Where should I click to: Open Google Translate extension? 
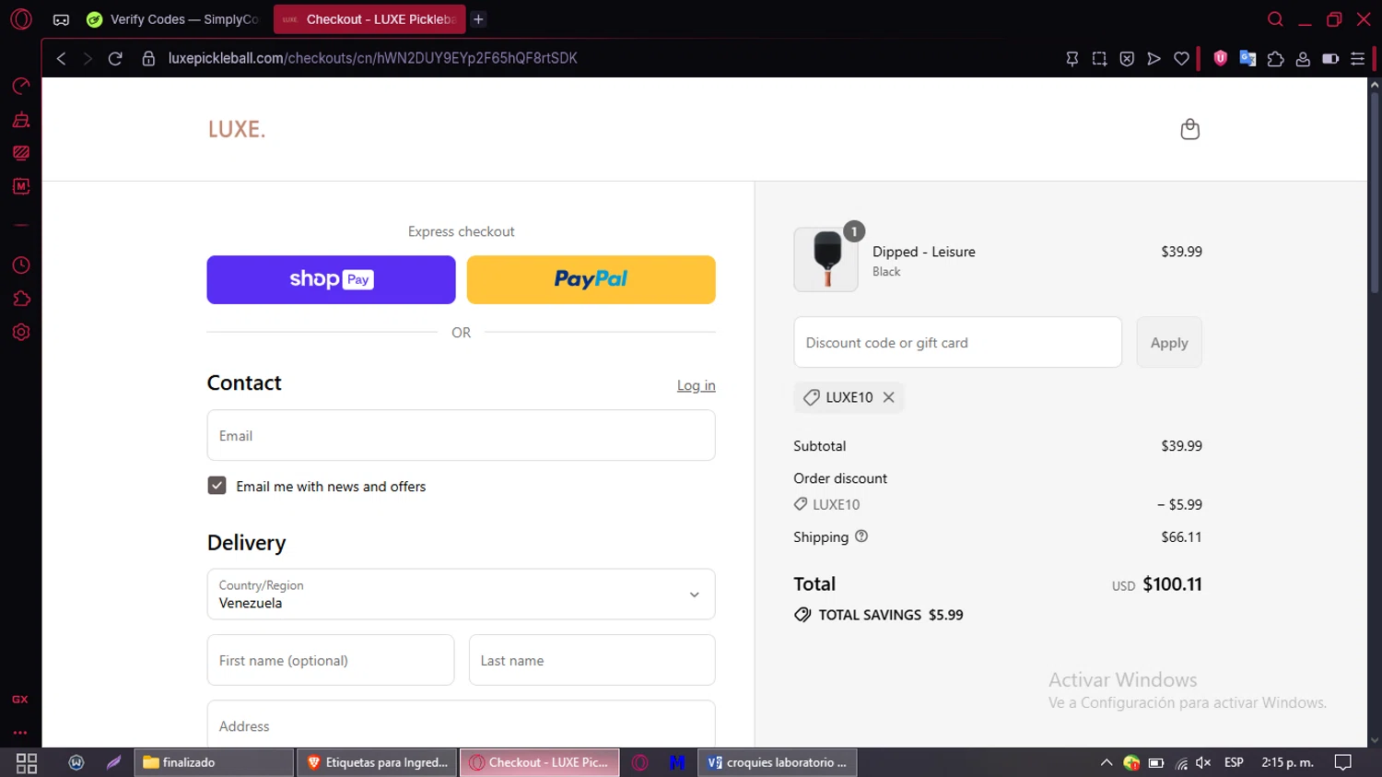1247,58
